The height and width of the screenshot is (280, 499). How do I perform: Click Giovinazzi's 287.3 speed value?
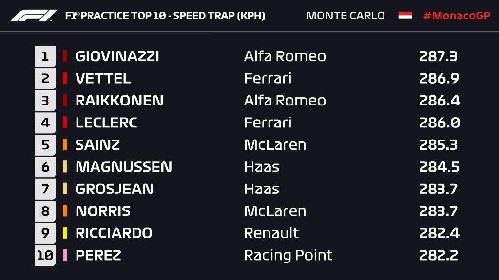[439, 56]
